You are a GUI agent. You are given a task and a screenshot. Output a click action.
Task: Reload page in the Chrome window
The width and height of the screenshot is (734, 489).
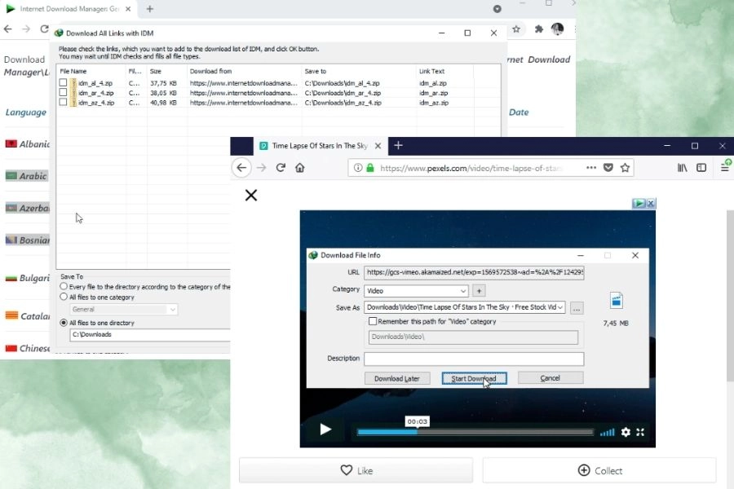tap(44, 29)
